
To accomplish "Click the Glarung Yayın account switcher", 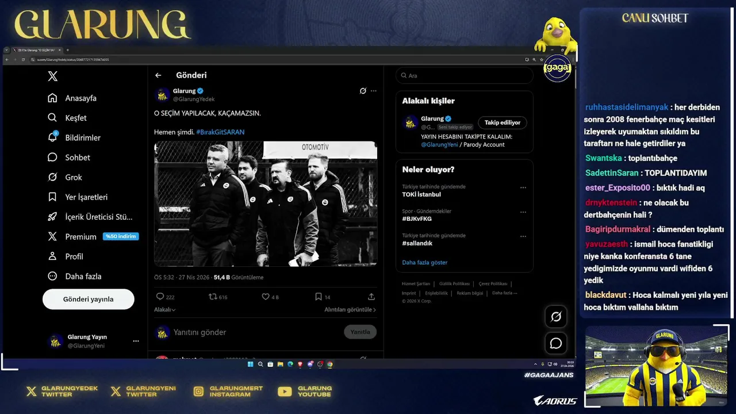I will [x=92, y=341].
